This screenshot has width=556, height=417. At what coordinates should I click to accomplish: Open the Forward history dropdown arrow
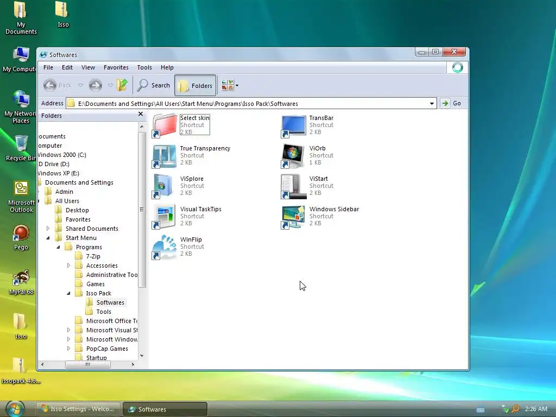[x=110, y=85]
